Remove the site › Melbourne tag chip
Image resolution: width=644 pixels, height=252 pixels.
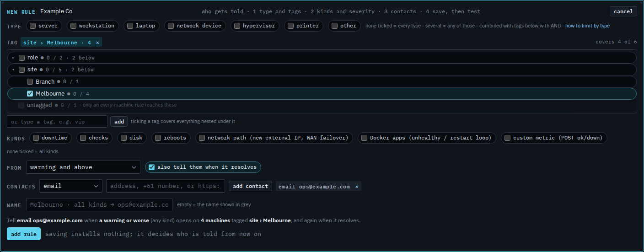tap(97, 43)
